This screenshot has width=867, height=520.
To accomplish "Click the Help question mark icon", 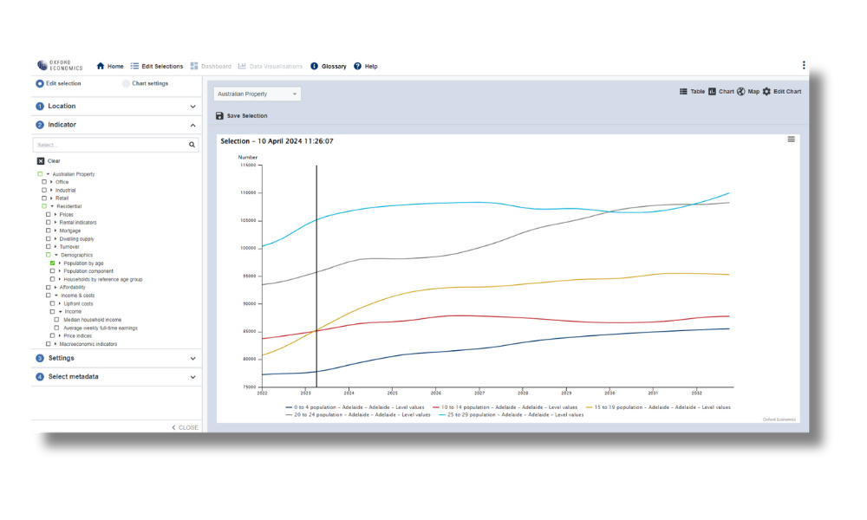I will click(357, 66).
